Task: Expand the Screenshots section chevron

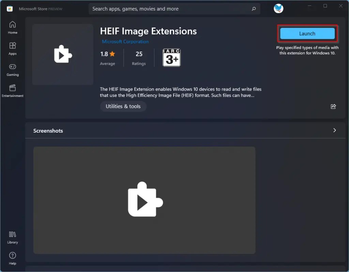Action: pos(334,130)
